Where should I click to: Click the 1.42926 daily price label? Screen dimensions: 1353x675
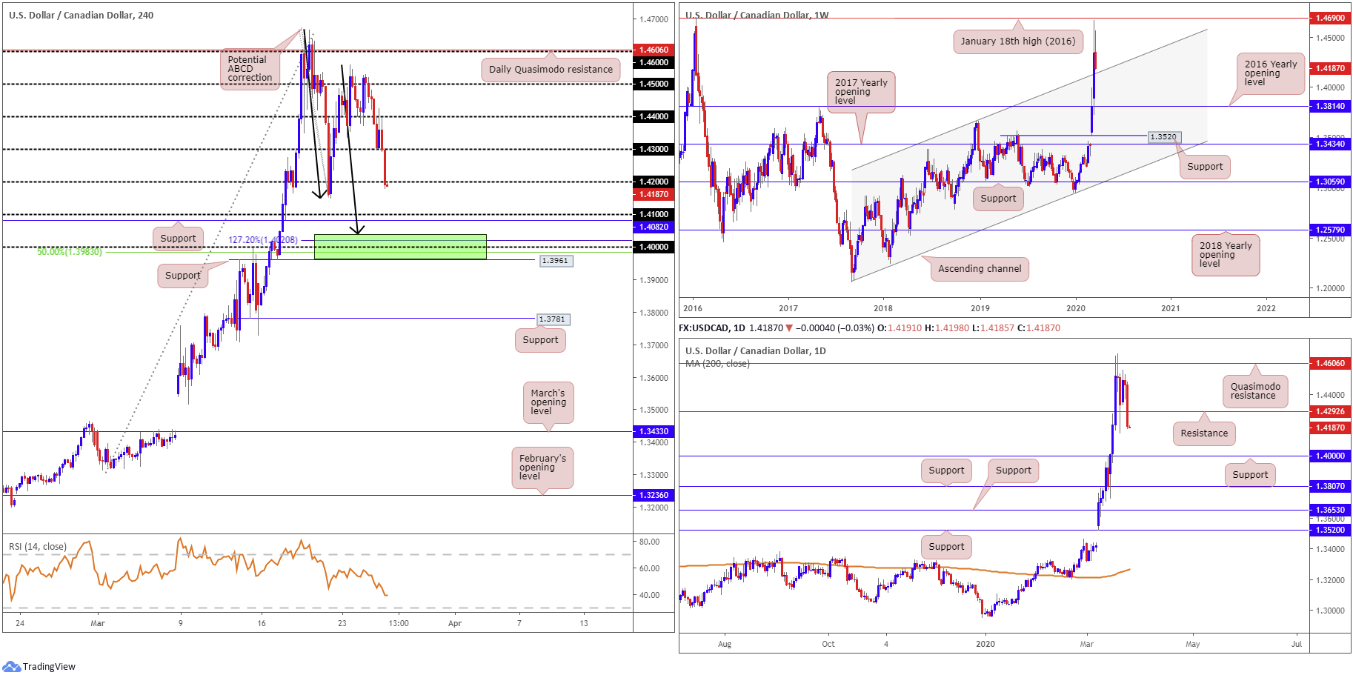click(1330, 412)
